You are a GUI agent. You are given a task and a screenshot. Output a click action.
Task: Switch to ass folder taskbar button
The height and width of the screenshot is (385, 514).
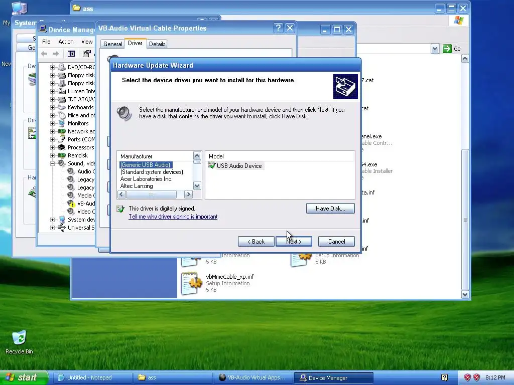(x=173, y=377)
